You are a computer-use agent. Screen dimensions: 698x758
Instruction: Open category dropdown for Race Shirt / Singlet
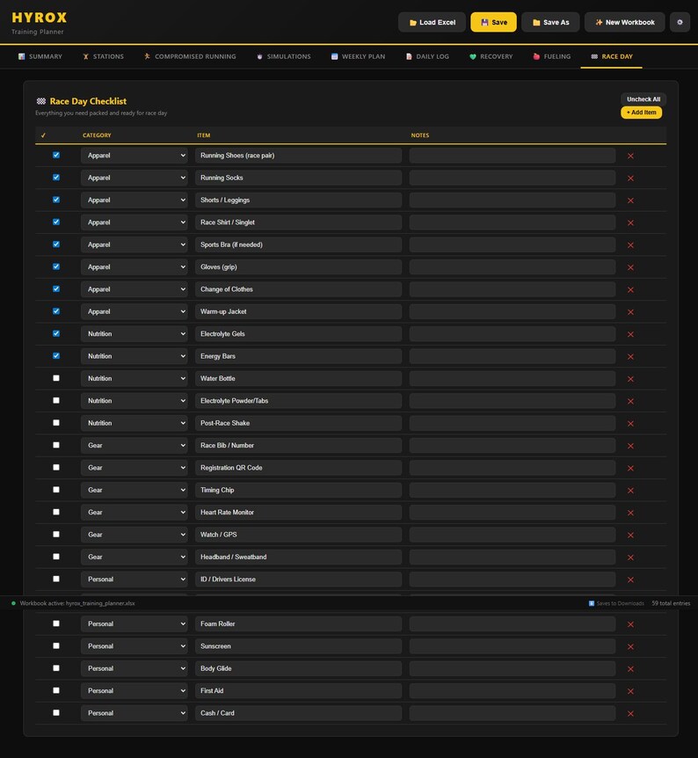point(134,222)
